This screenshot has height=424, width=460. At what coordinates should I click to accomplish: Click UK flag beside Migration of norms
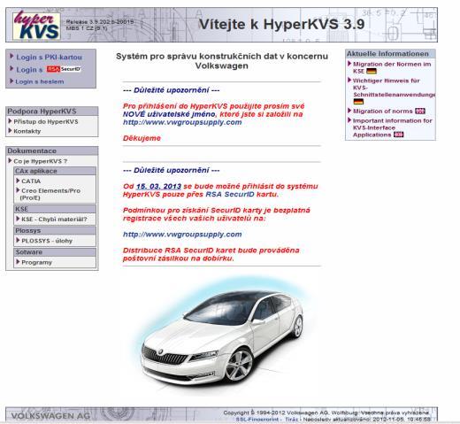[x=420, y=112]
